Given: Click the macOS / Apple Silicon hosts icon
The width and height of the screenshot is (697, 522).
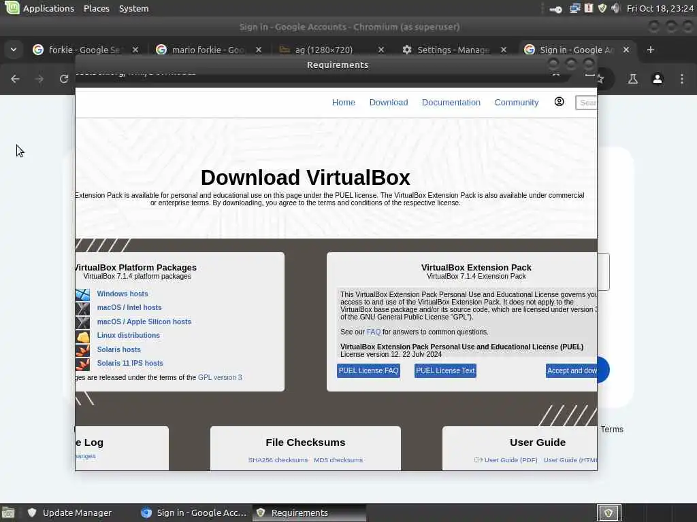Looking at the screenshot, I should tap(82, 322).
